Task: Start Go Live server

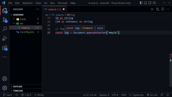Action: [152, 95]
